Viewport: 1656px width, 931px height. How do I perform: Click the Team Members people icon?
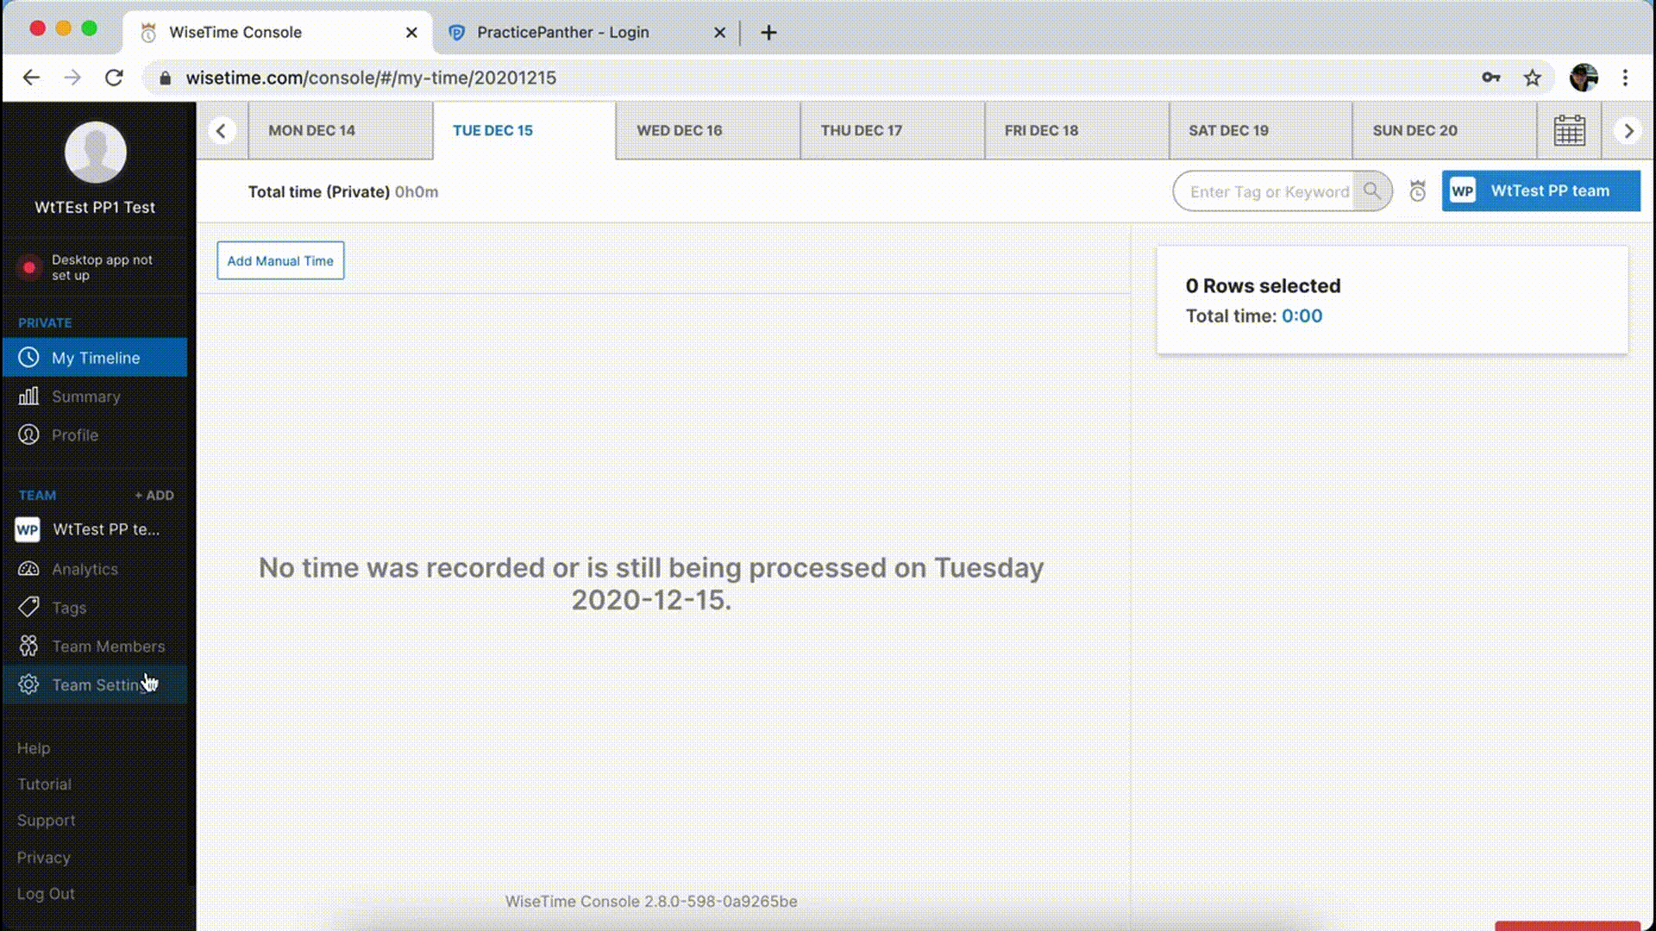28,646
